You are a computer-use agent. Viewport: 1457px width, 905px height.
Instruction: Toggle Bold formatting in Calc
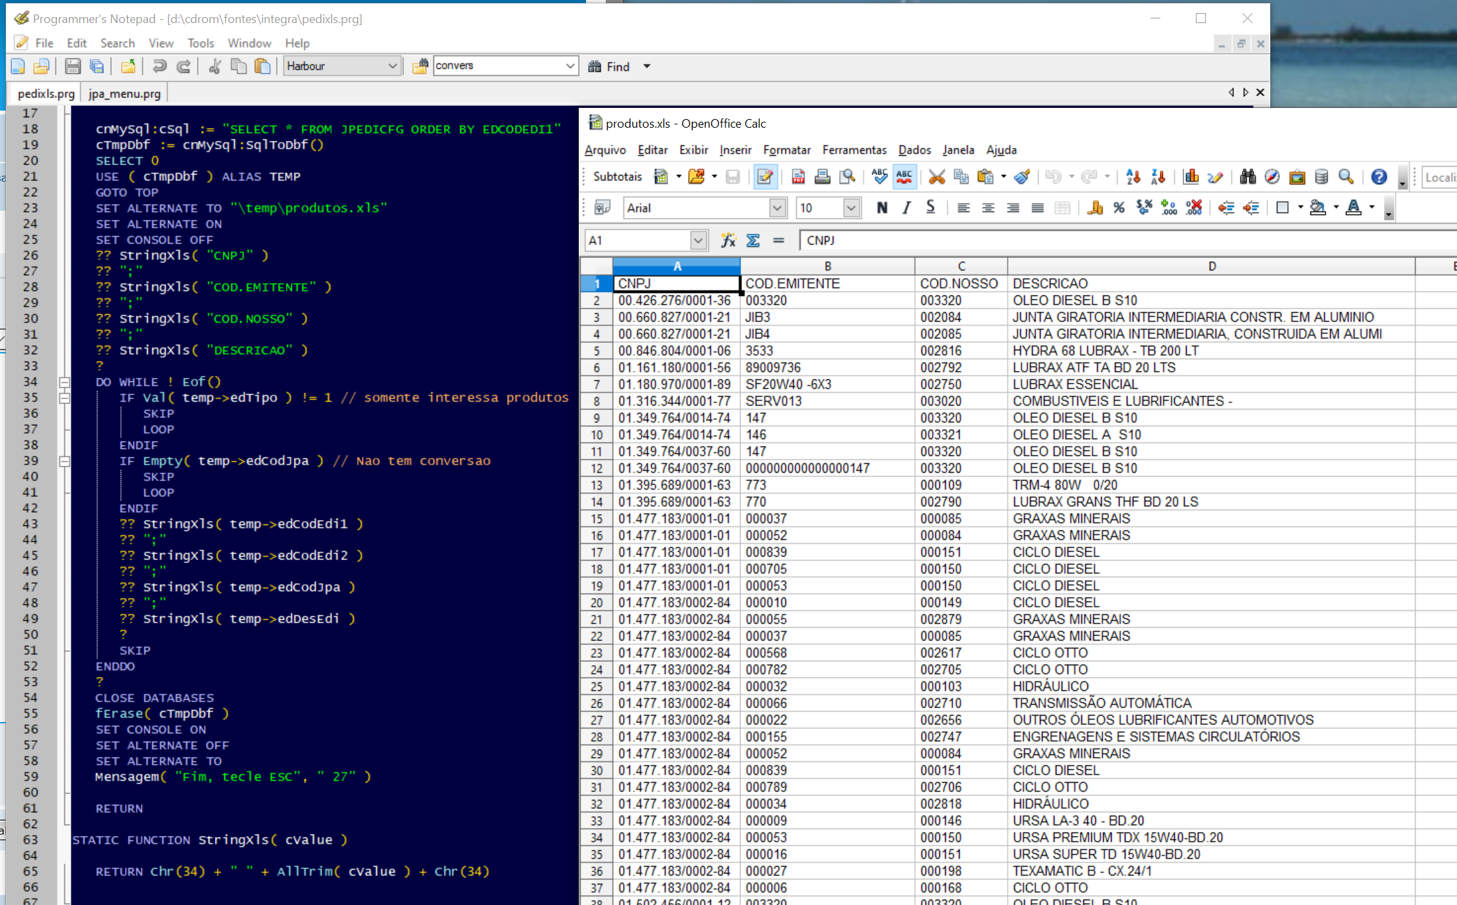click(882, 208)
